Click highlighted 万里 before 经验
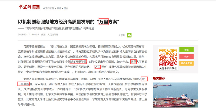Screen dimensions: 216x108 pyautogui.click(x=98, y=67)
